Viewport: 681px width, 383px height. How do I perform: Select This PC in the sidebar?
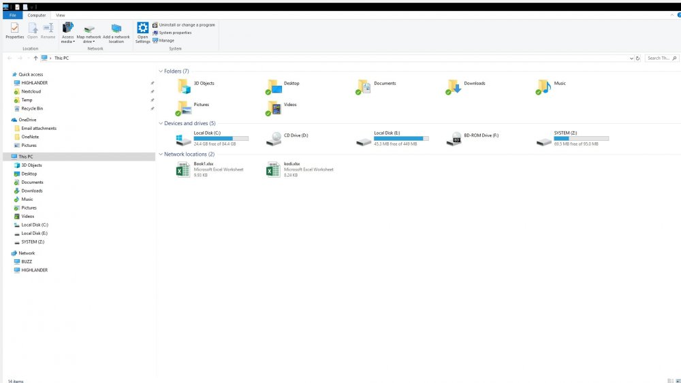coord(78,156)
